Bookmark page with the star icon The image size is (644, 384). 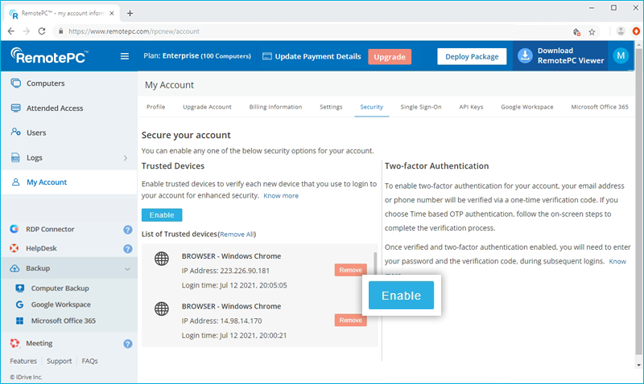pos(592,31)
